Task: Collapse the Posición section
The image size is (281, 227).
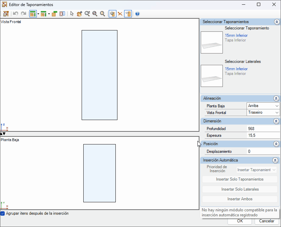Action: [276, 144]
